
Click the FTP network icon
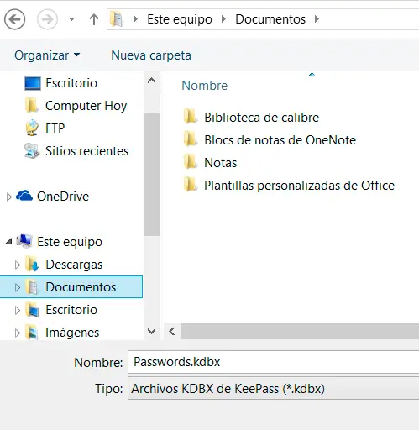pos(32,128)
